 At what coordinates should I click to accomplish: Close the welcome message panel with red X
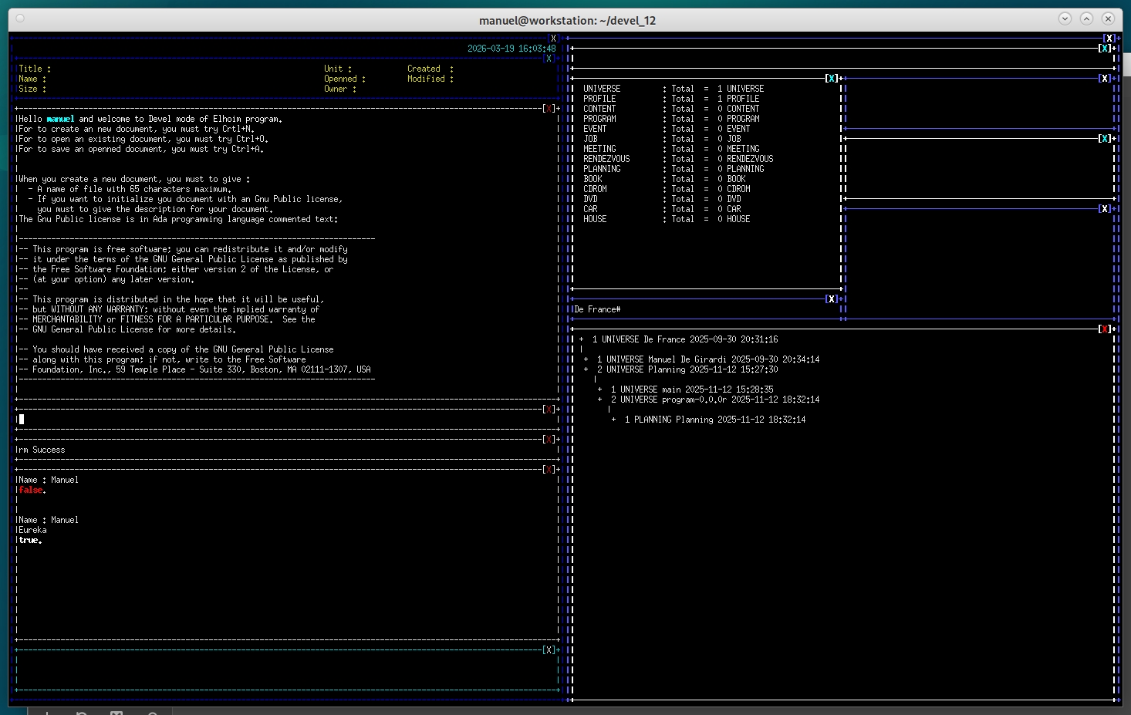pyautogui.click(x=549, y=109)
